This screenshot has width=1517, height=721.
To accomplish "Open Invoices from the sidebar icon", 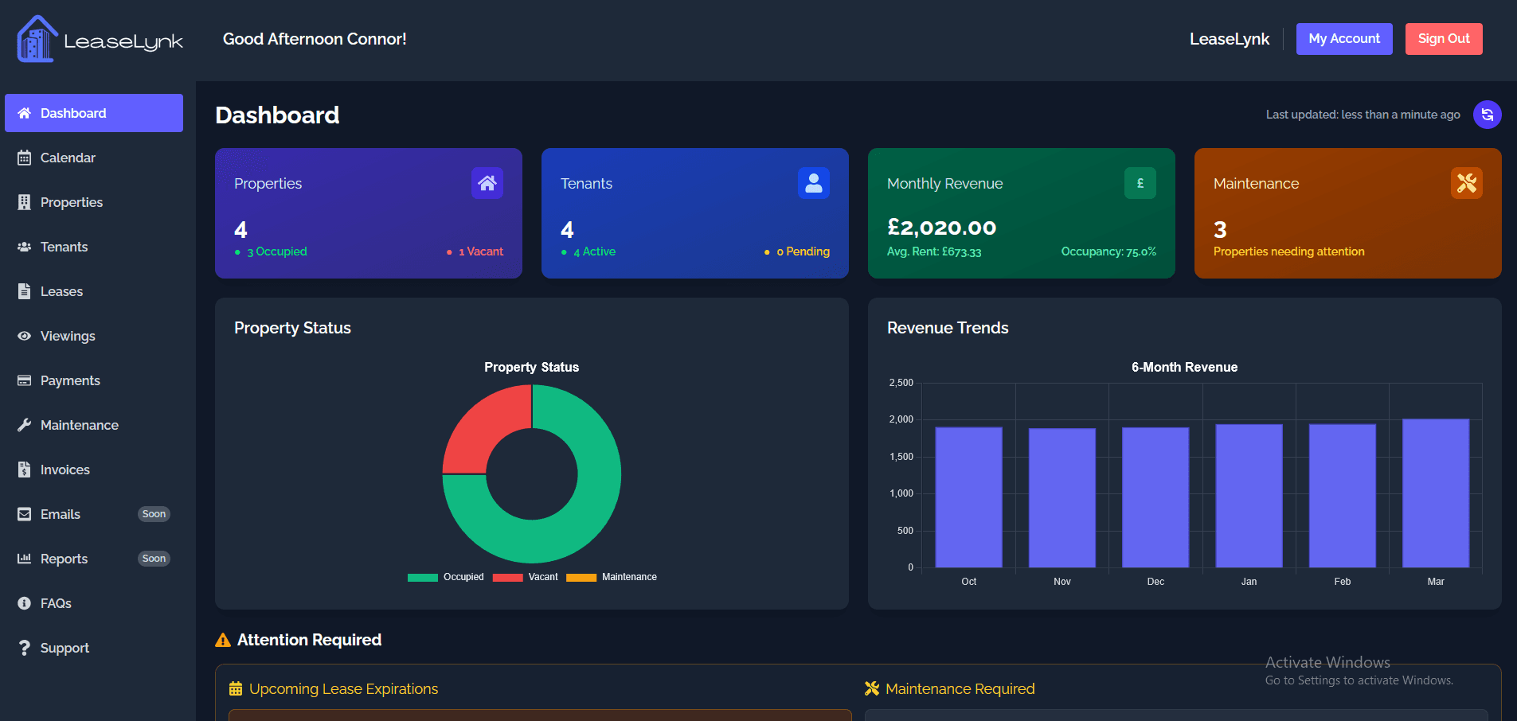I will coord(25,470).
